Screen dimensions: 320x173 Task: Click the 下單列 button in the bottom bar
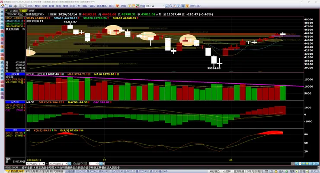250,171
